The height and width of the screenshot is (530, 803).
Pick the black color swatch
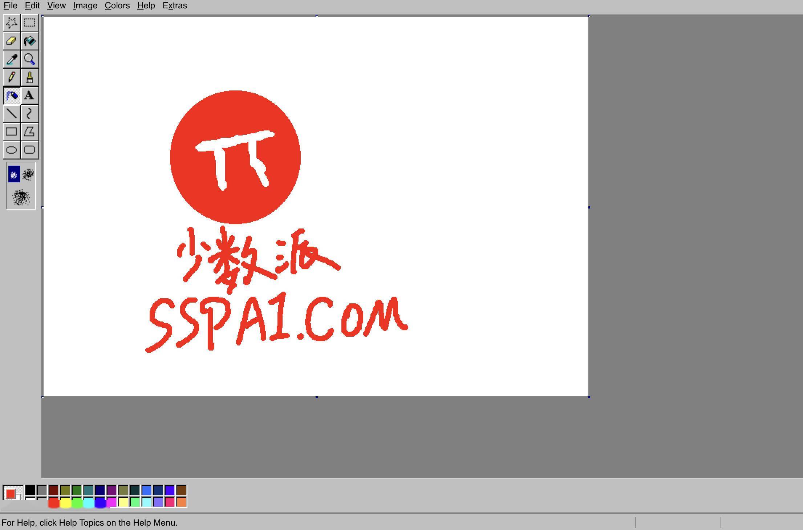click(x=30, y=490)
